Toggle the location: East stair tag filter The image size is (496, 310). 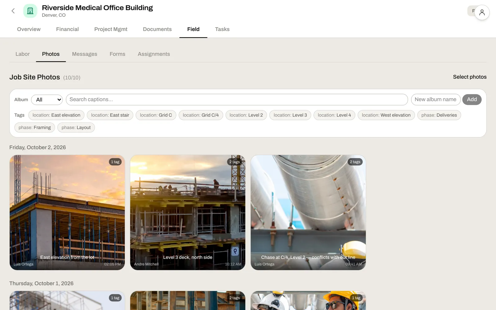(x=110, y=115)
